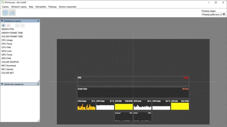The width and height of the screenshot is (227, 127).
Task: Select NET Download in the element list
Action: click(x=9, y=65)
